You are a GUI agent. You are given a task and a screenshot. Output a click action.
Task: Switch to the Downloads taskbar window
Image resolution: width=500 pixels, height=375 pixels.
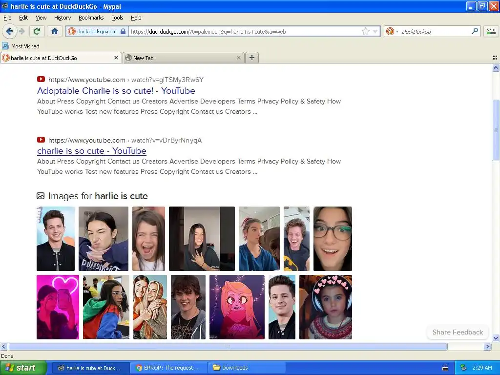click(x=247, y=368)
